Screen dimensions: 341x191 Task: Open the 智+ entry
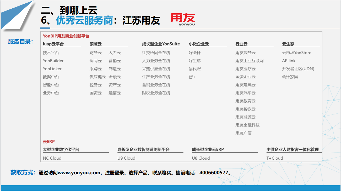coord(192,77)
